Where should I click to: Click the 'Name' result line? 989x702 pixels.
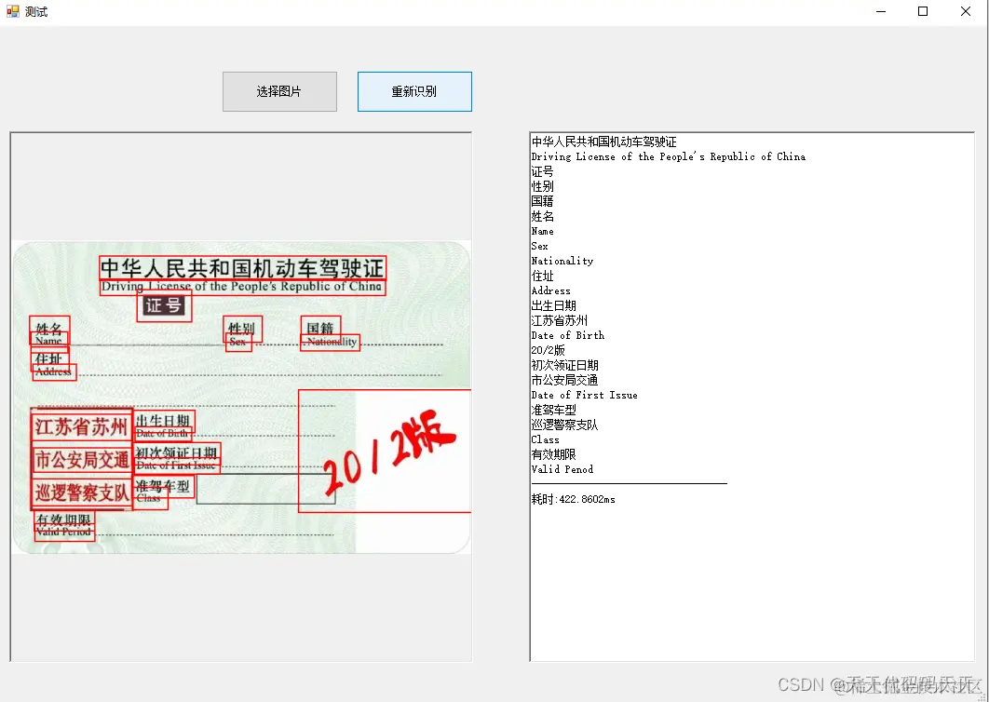coord(542,231)
